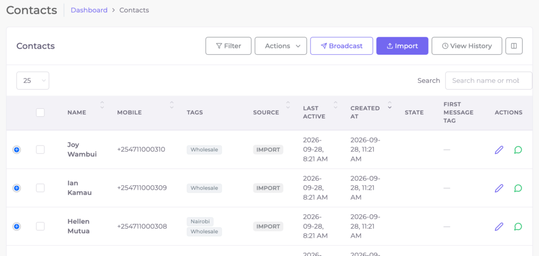Click mobile number +254711000310
Screen dimensions: 539x256
141,150
